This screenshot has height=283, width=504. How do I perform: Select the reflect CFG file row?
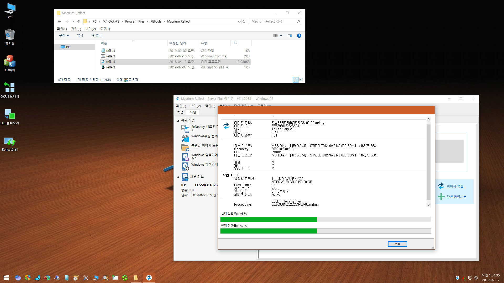[175, 51]
